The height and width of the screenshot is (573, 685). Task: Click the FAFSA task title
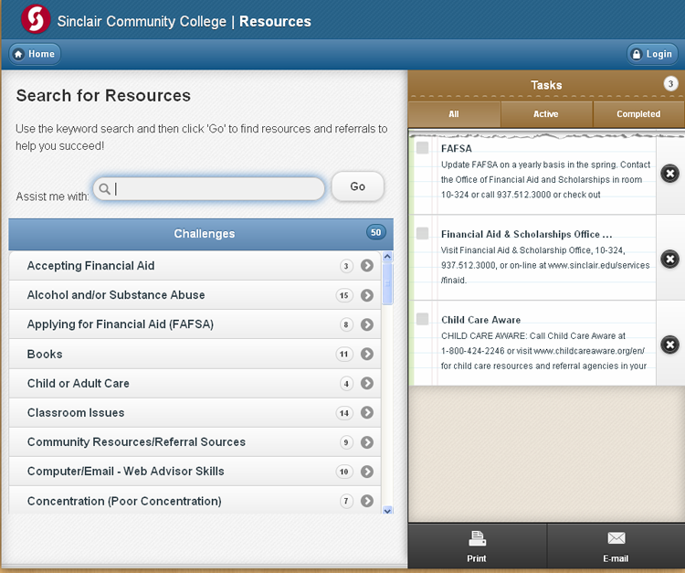tap(457, 149)
